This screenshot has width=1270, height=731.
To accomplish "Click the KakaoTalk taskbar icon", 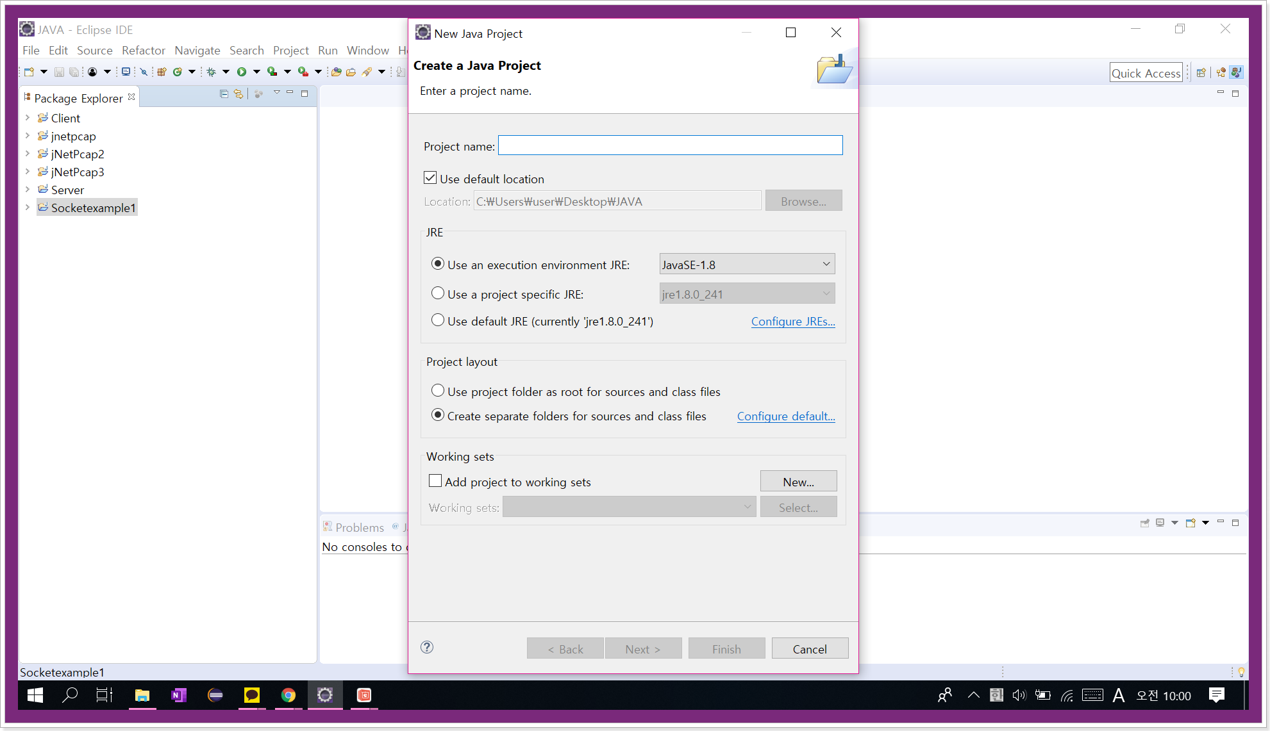I will [252, 695].
